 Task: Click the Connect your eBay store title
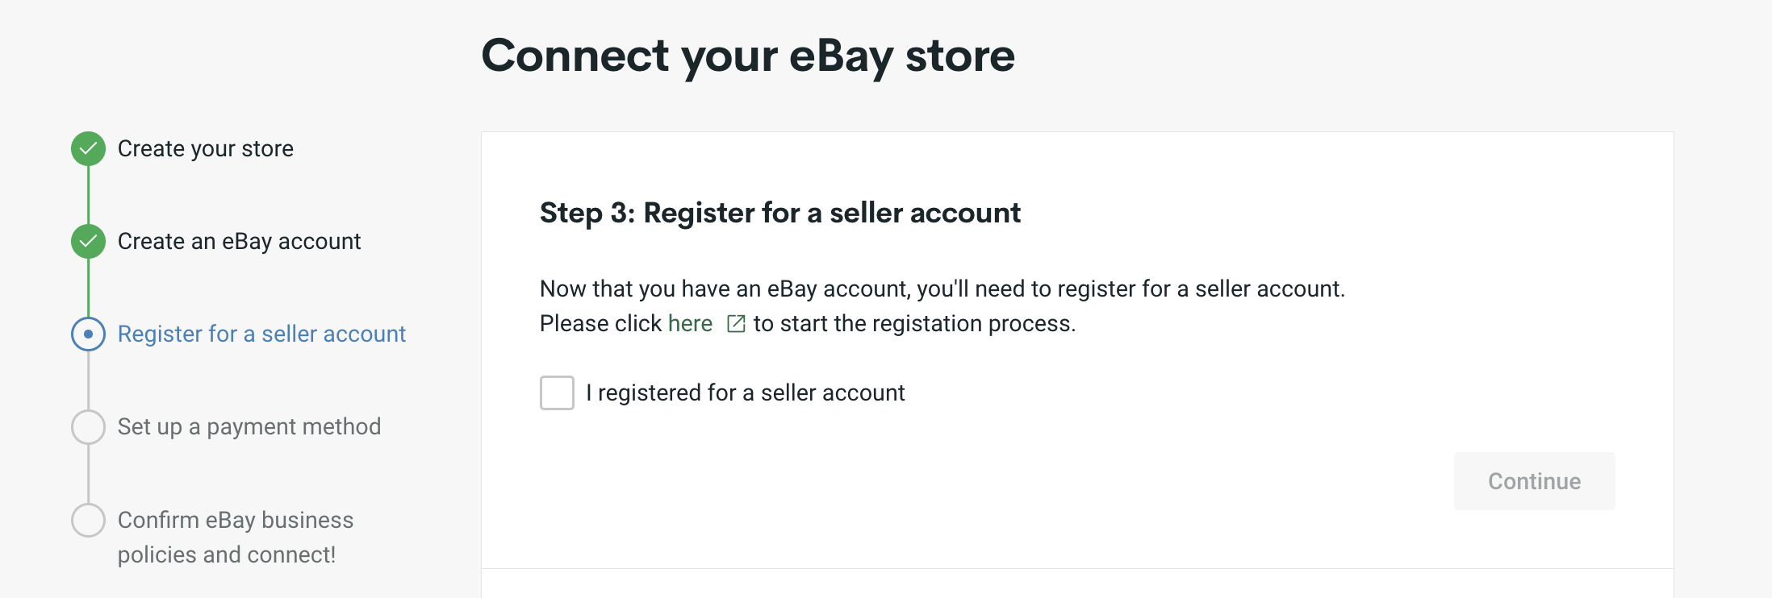point(749,55)
